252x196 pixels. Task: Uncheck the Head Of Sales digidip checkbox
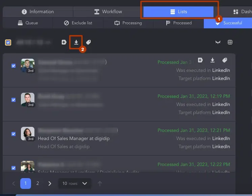(x=13, y=134)
